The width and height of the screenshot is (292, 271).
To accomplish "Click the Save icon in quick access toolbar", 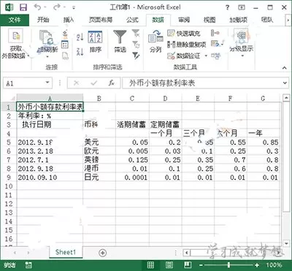I will pos(23,8).
